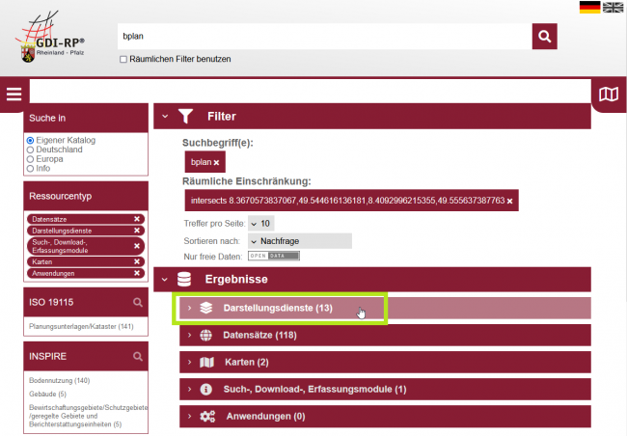Search within INSPIRE categories
This screenshot has width=627, height=436.
pyautogui.click(x=138, y=356)
